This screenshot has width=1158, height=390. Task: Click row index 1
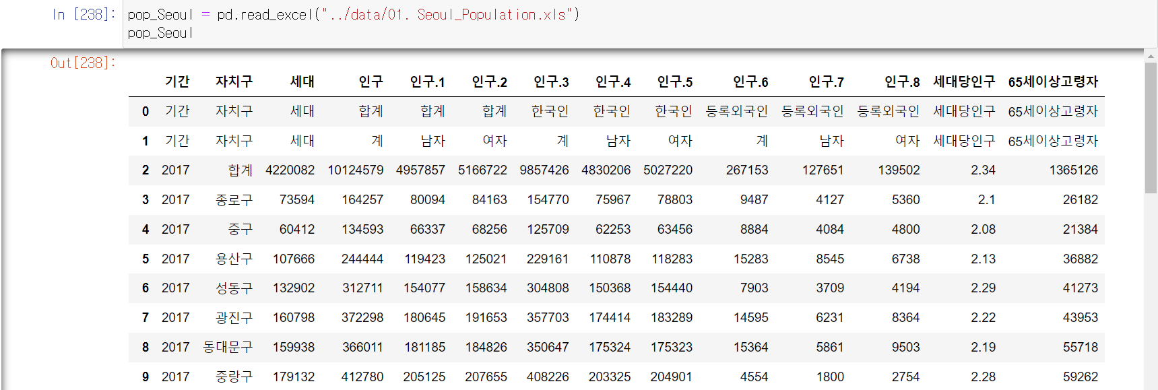pyautogui.click(x=146, y=141)
